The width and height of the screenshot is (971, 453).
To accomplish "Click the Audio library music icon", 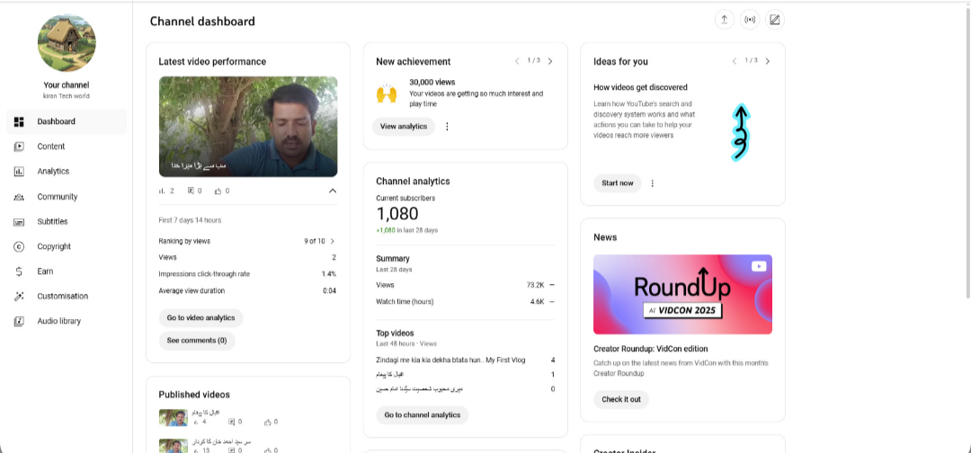I will (19, 321).
